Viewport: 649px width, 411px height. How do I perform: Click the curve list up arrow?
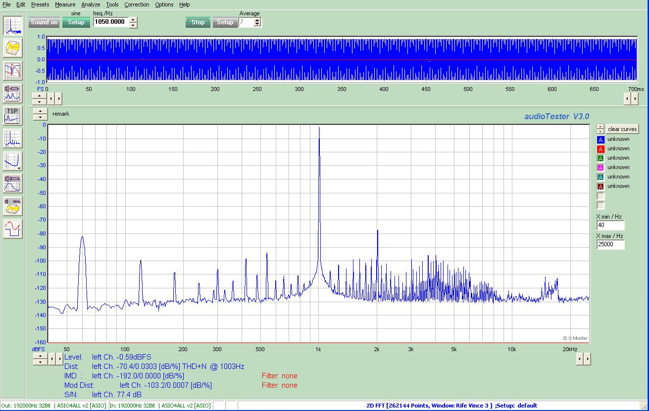(600, 127)
